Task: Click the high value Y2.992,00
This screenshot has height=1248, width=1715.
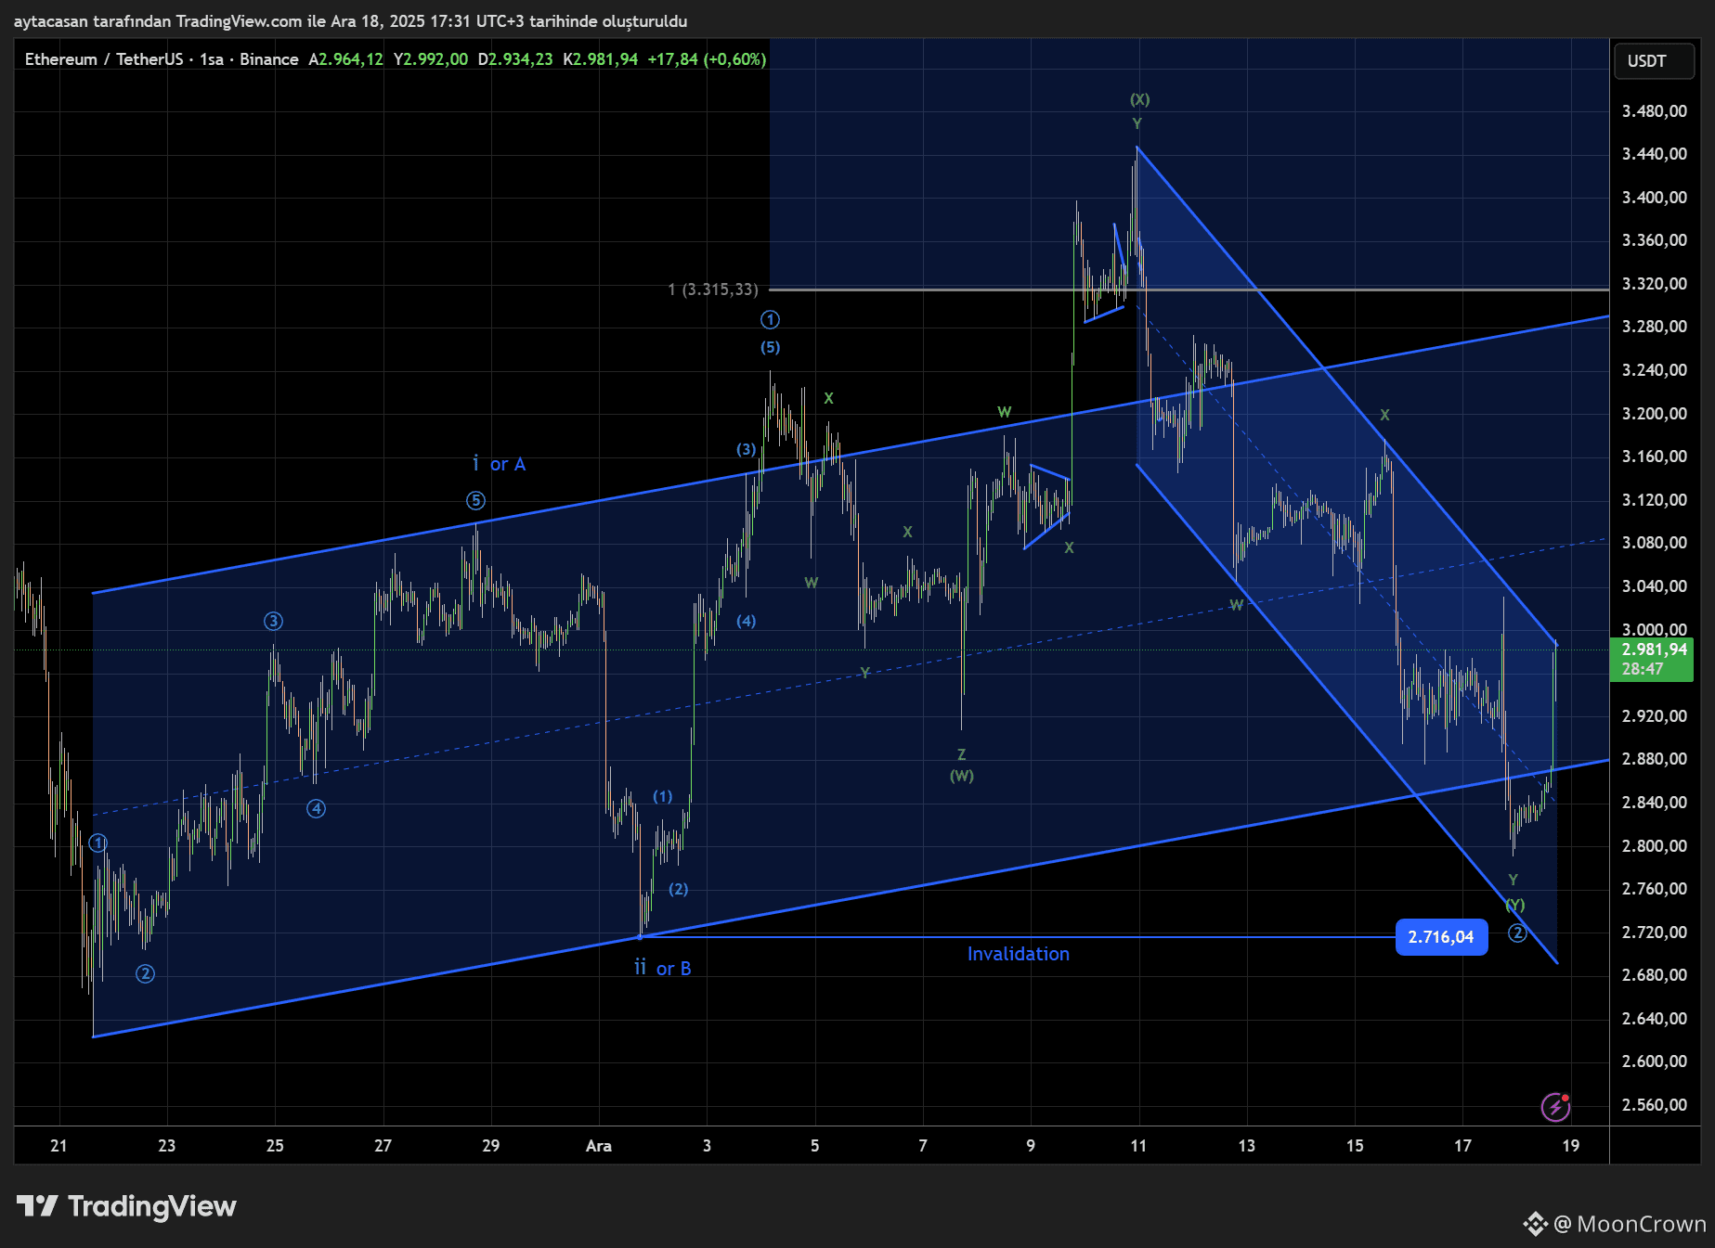Action: coord(431,59)
